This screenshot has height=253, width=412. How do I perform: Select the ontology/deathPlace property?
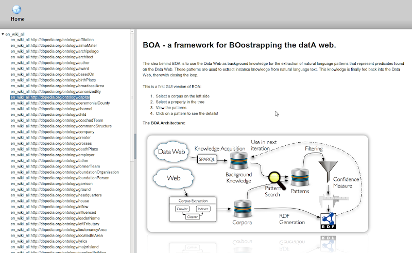pos(54,149)
